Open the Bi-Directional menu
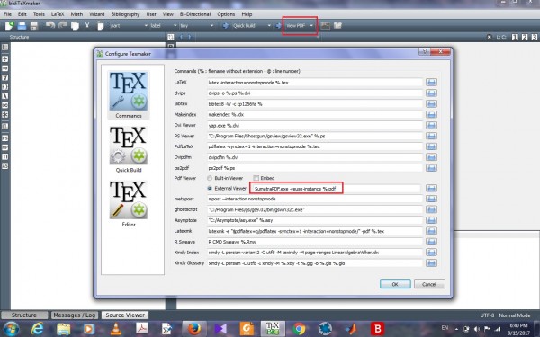 point(195,14)
